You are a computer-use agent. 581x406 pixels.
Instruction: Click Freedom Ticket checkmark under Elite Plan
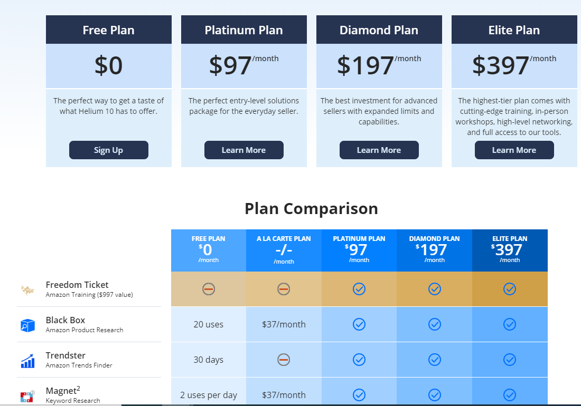510,289
